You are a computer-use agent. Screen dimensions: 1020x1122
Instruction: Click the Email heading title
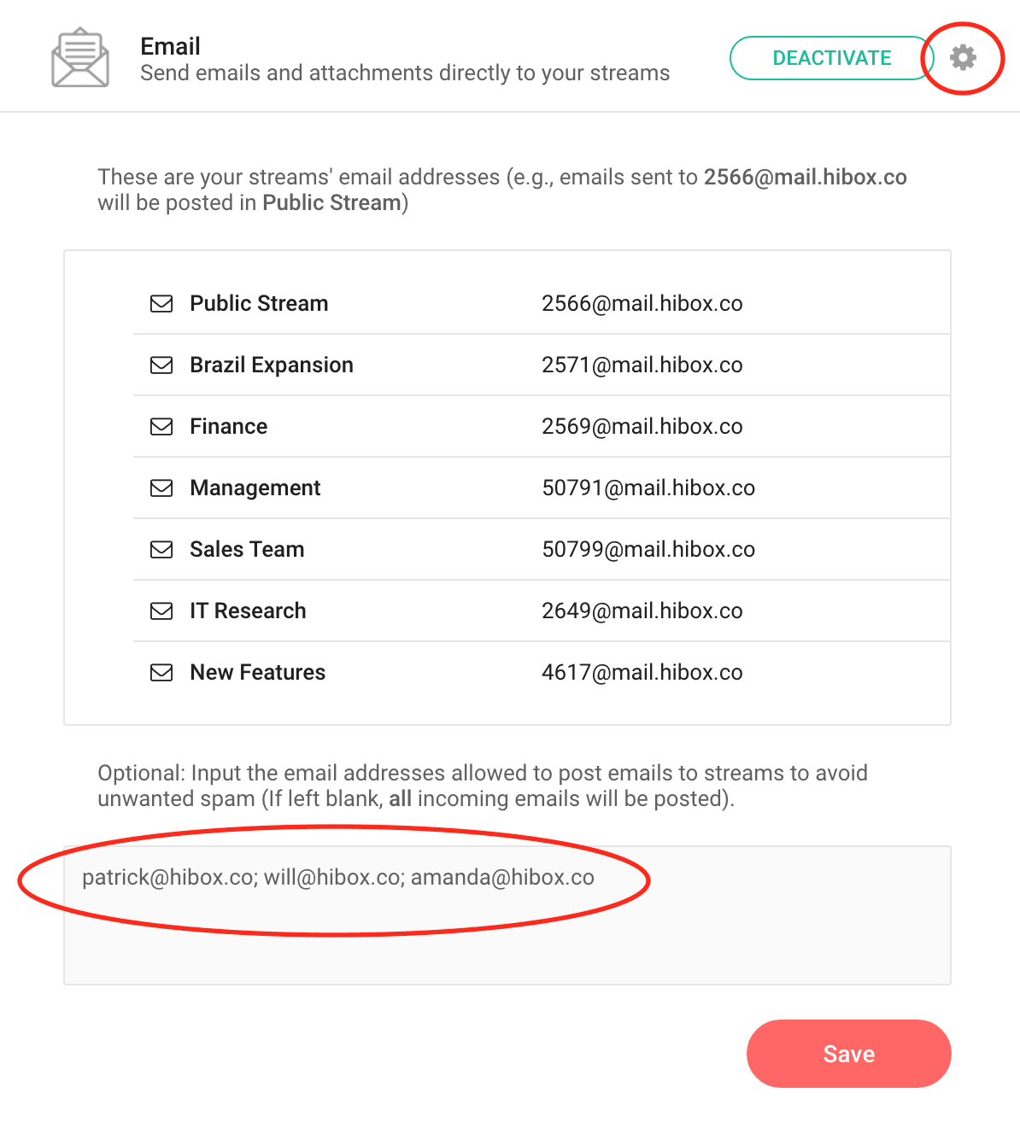click(x=171, y=46)
